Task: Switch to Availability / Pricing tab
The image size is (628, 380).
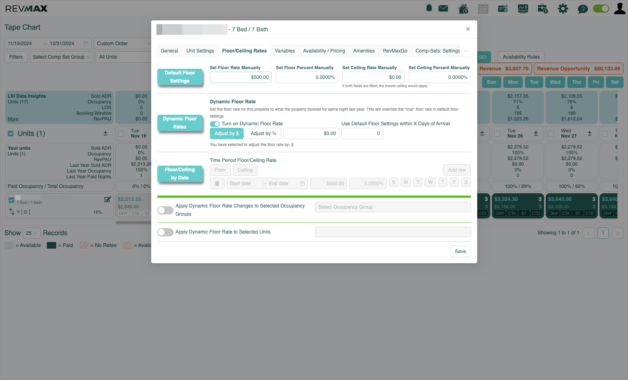Action: tap(324, 51)
